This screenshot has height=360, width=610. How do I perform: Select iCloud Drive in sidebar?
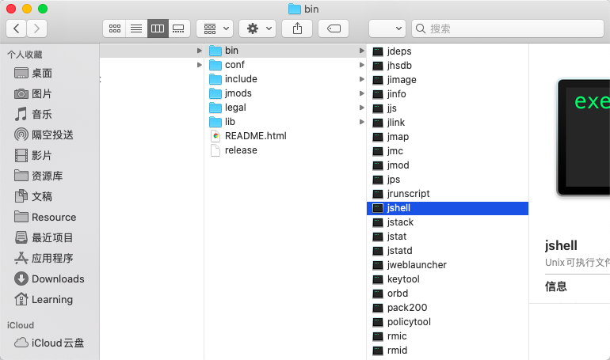click(x=57, y=343)
